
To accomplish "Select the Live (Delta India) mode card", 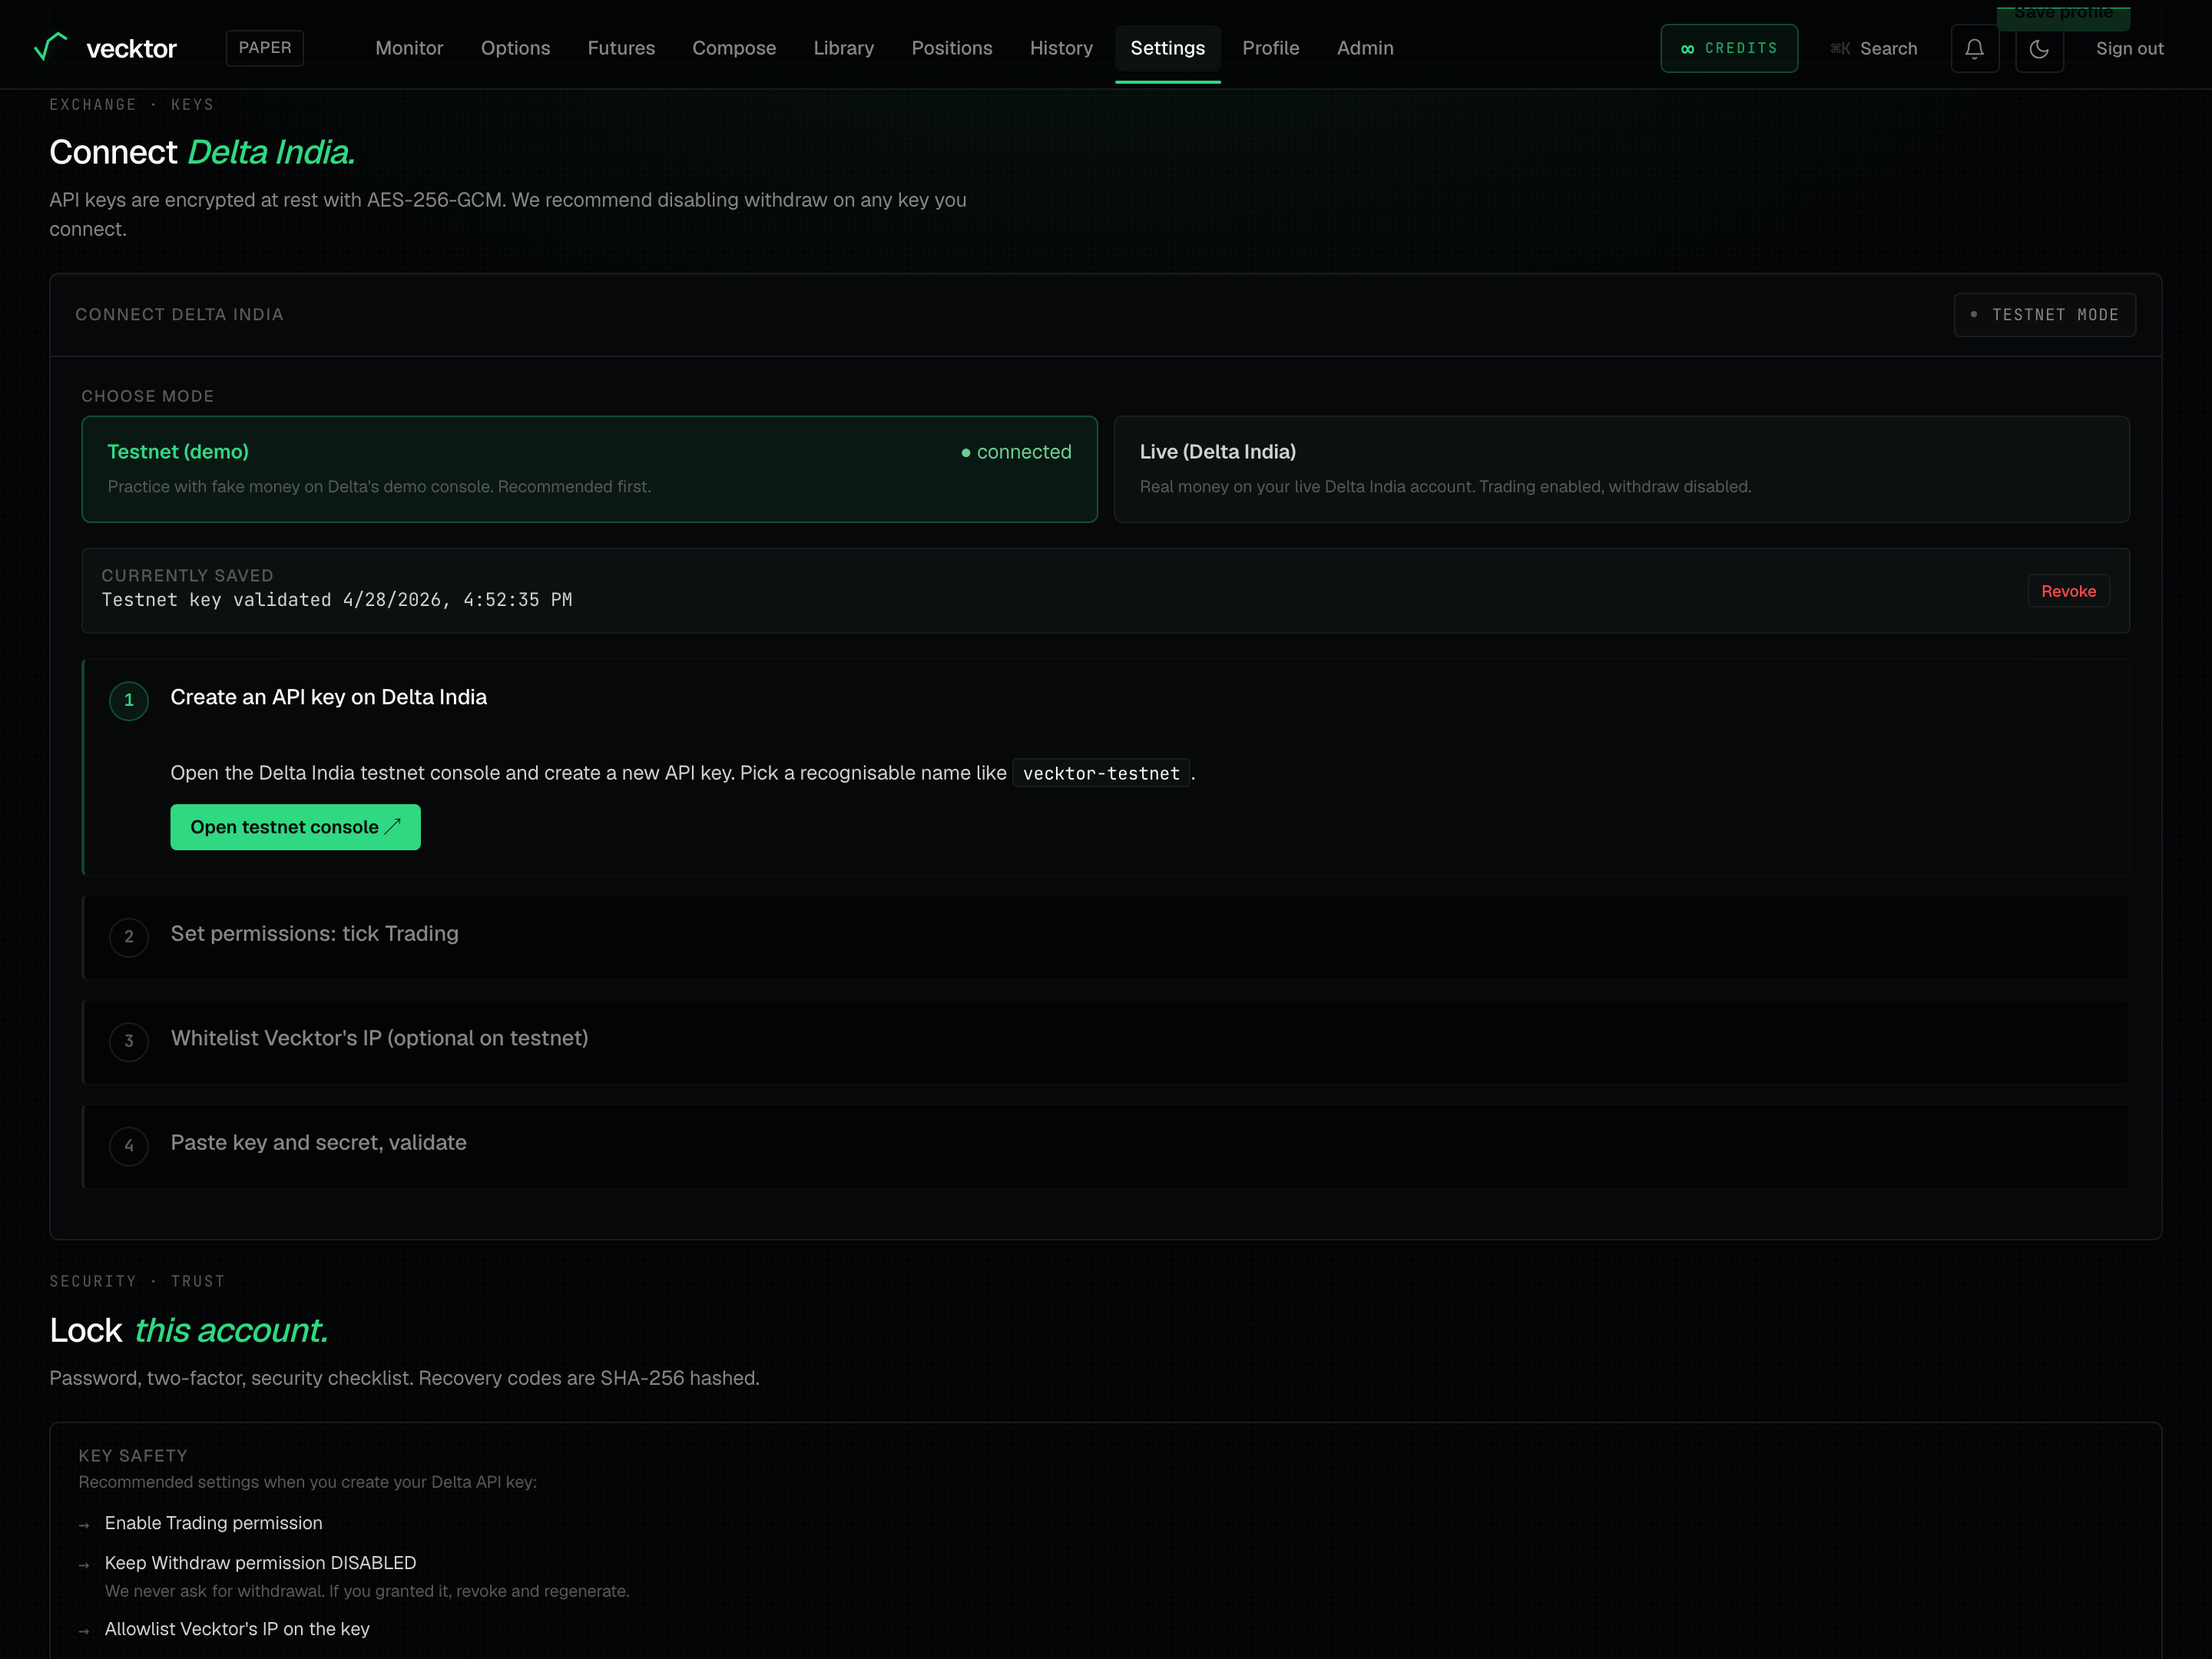I will coord(1621,469).
